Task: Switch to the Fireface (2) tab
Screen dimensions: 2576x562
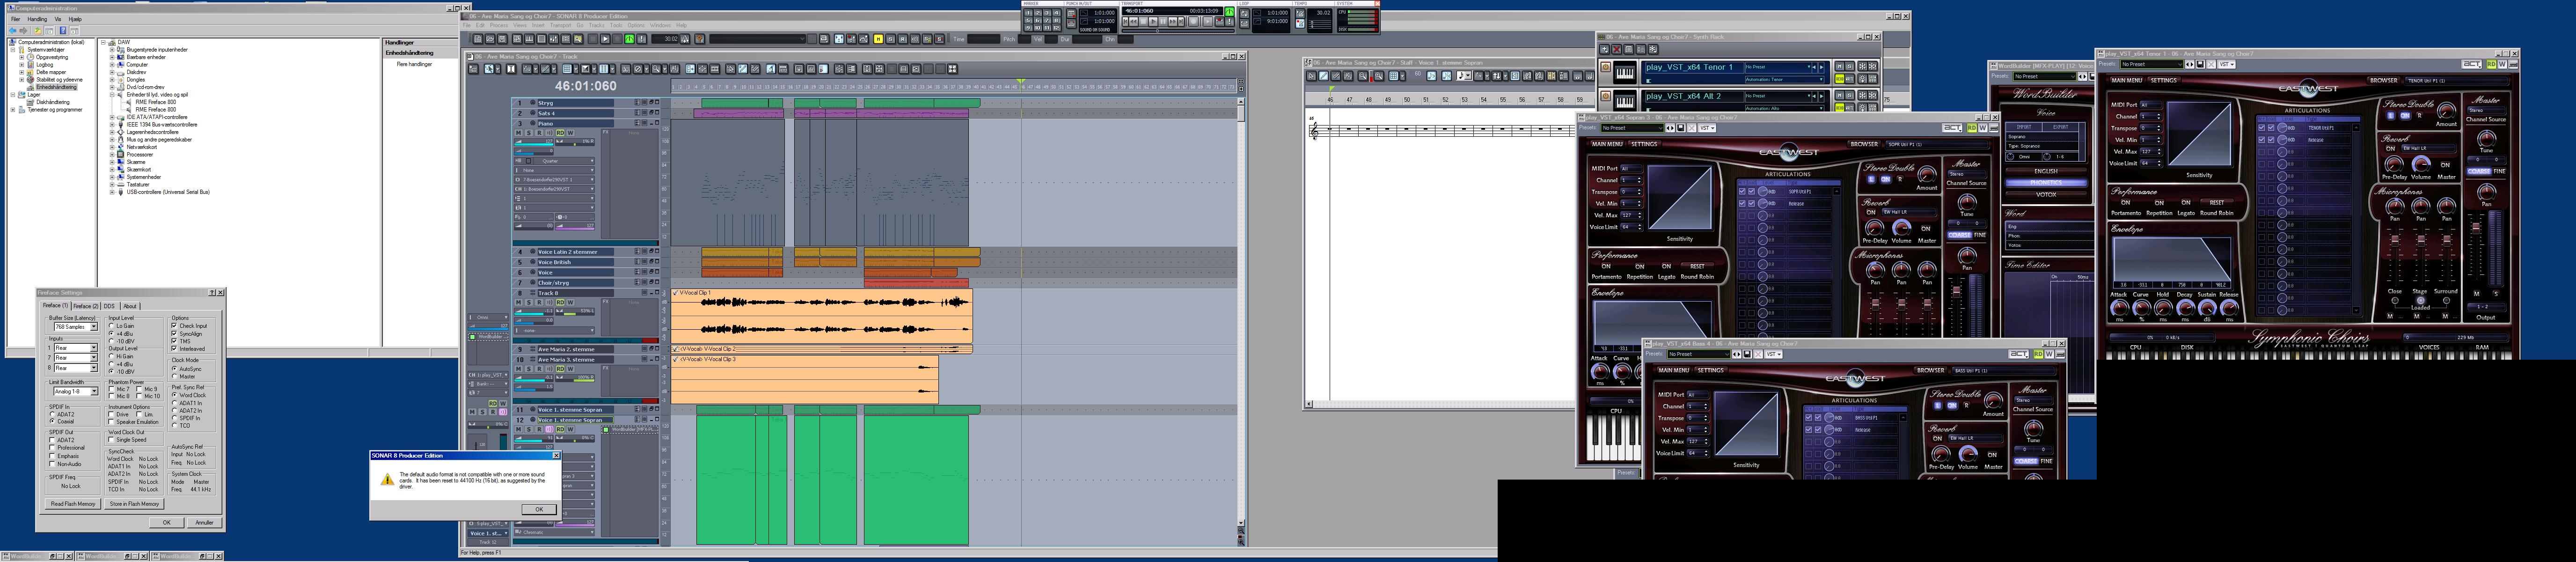Action: [x=86, y=306]
